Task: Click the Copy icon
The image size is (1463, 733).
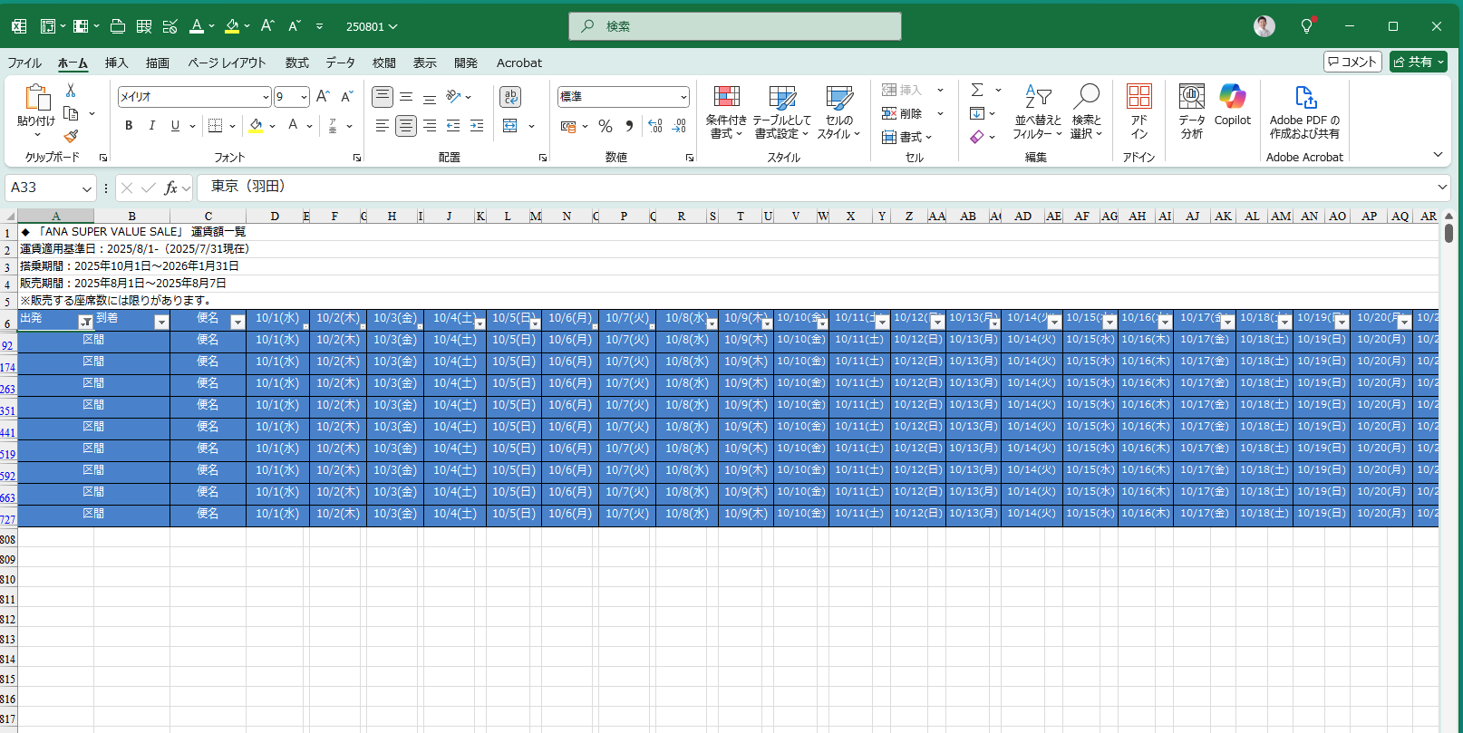Action: 71,113
